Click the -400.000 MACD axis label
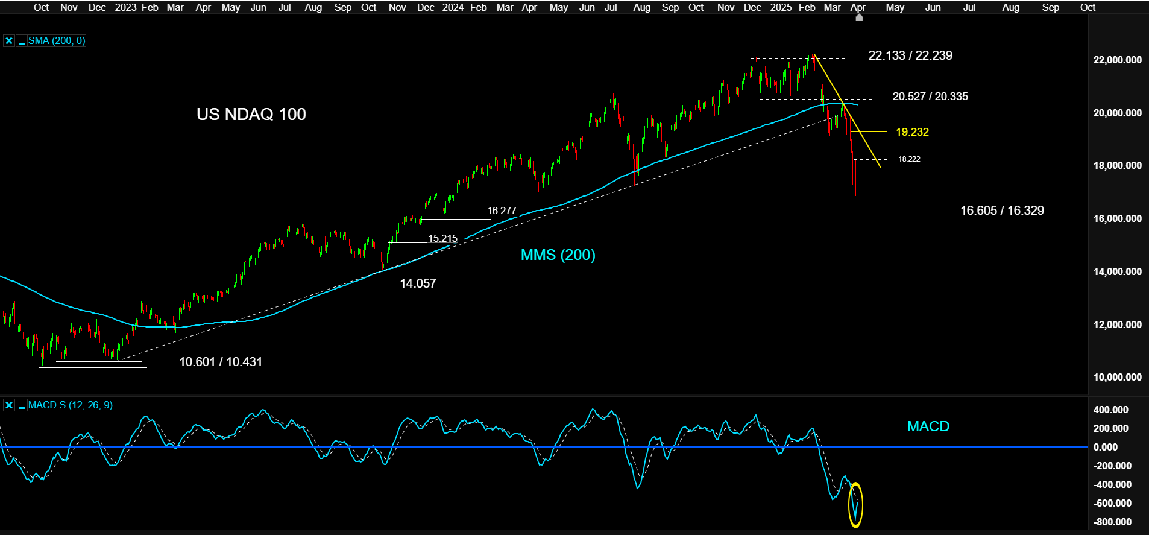Image resolution: width=1149 pixels, height=535 pixels. pos(1112,484)
